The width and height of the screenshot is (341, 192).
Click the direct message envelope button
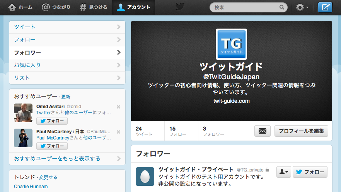pos(263,131)
